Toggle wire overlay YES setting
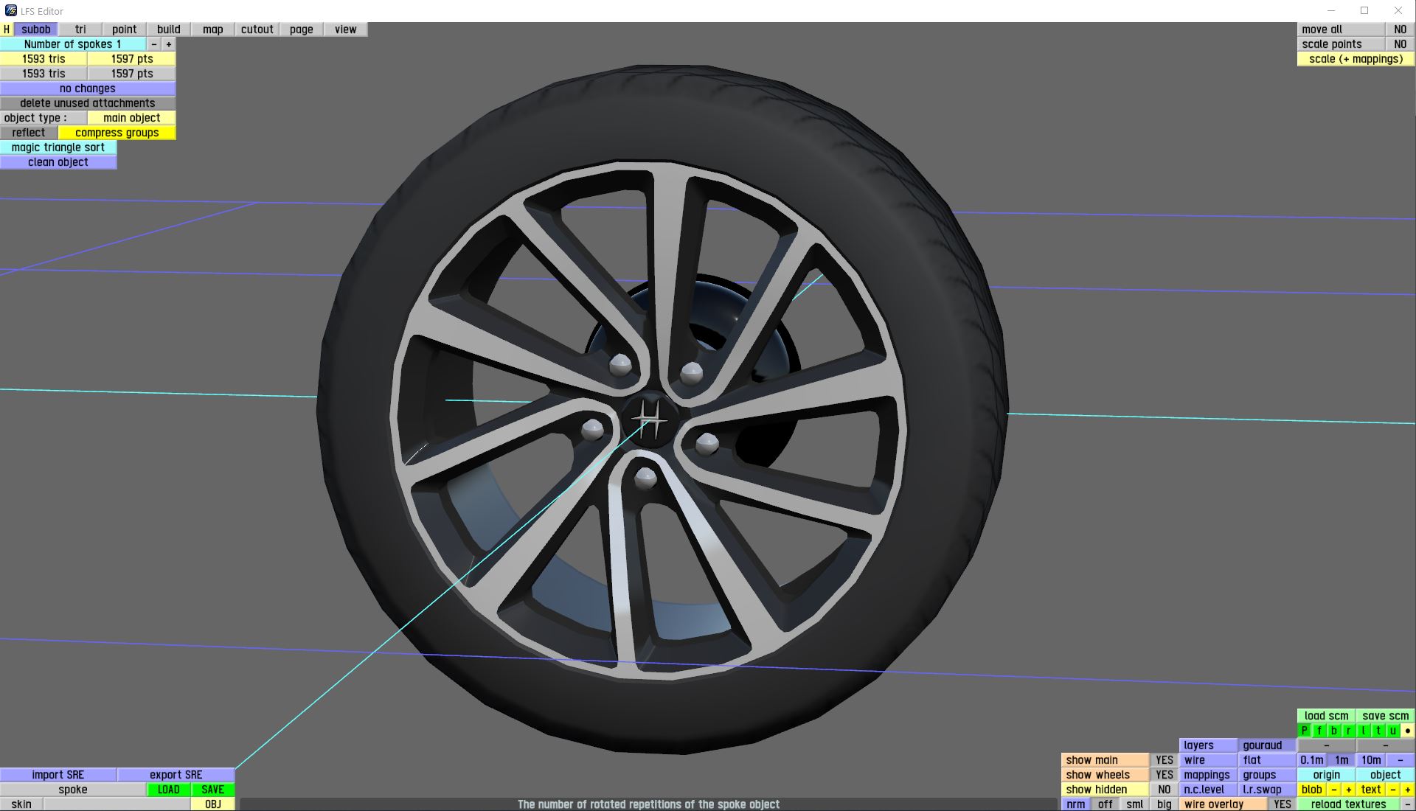Image resolution: width=1416 pixels, height=811 pixels. pyautogui.click(x=1283, y=804)
